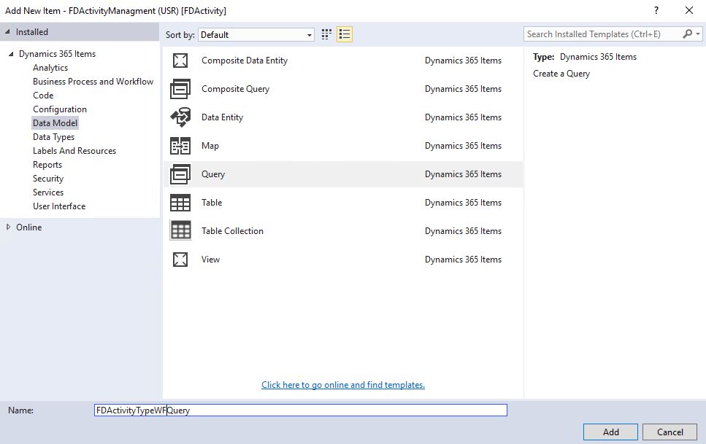Select the Code category
The height and width of the screenshot is (444, 706).
point(43,96)
